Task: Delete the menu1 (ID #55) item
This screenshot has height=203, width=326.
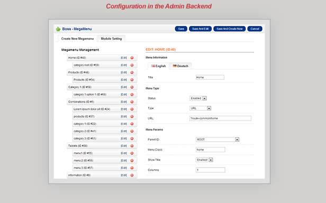Action: pos(132,153)
